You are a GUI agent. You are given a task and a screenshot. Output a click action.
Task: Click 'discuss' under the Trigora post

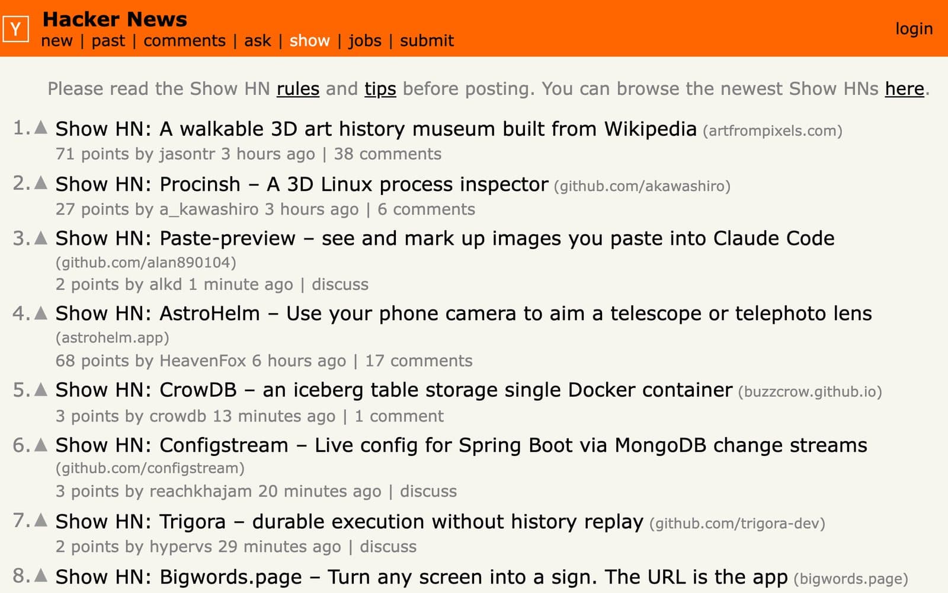tap(388, 547)
